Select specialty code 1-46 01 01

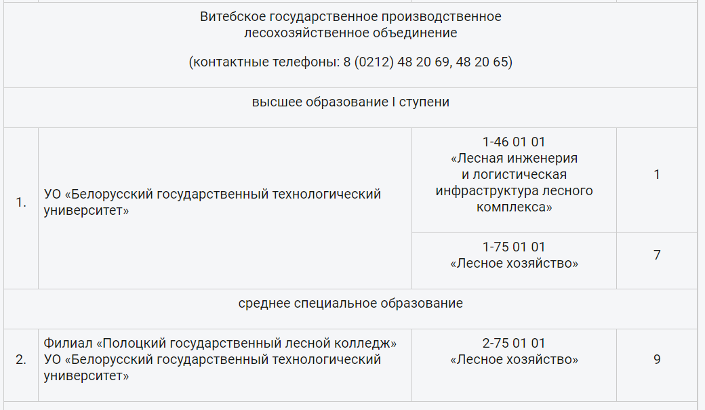tap(514, 142)
